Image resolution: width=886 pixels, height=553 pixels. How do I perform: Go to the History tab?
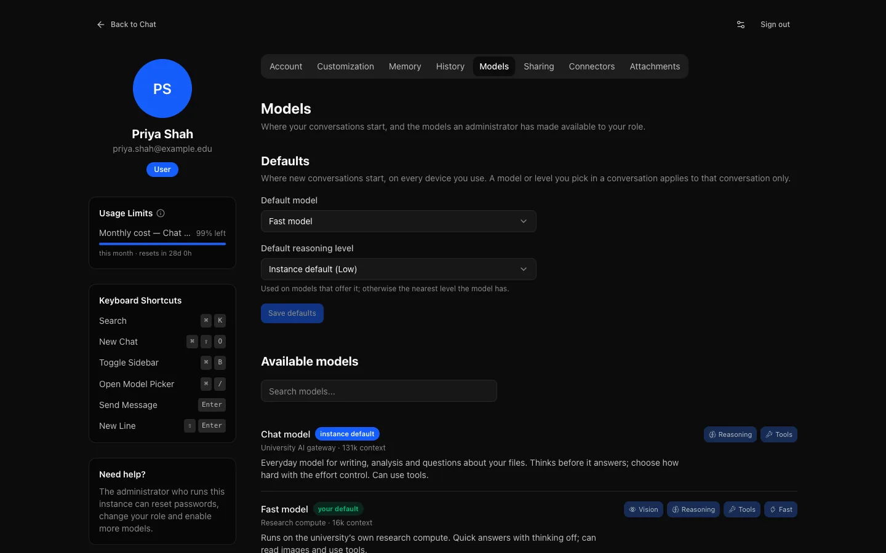click(x=450, y=66)
